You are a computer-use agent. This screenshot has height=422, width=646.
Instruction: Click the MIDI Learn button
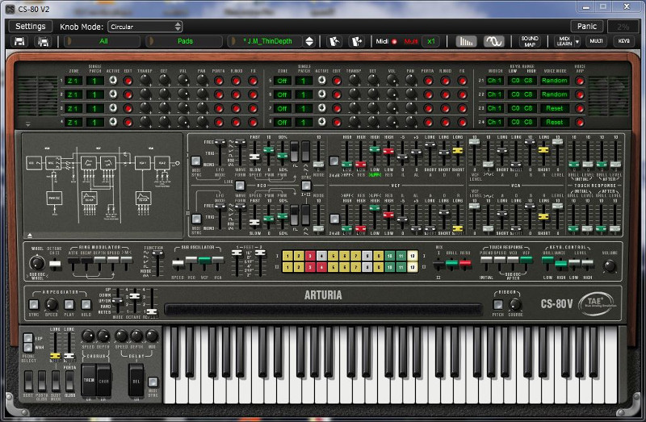(564, 41)
